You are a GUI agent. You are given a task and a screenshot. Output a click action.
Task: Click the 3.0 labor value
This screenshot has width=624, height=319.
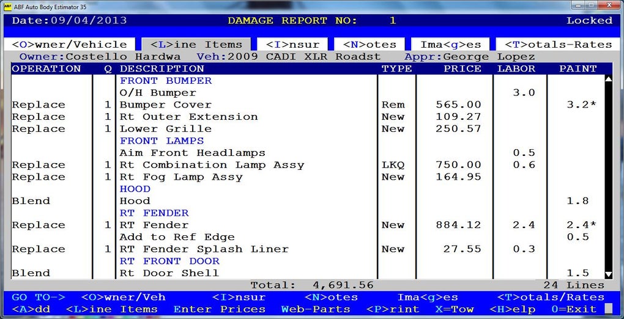coord(524,93)
